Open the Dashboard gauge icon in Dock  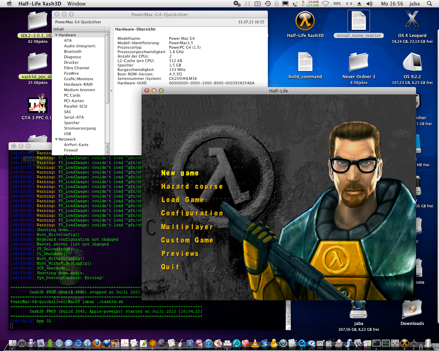coord(22,343)
